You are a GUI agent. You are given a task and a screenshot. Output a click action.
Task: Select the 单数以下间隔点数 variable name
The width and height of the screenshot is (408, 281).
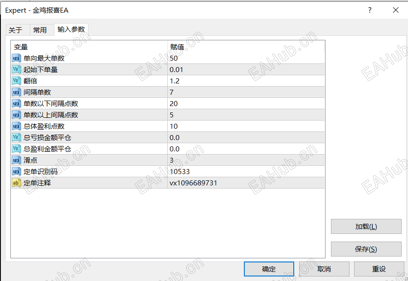51,103
